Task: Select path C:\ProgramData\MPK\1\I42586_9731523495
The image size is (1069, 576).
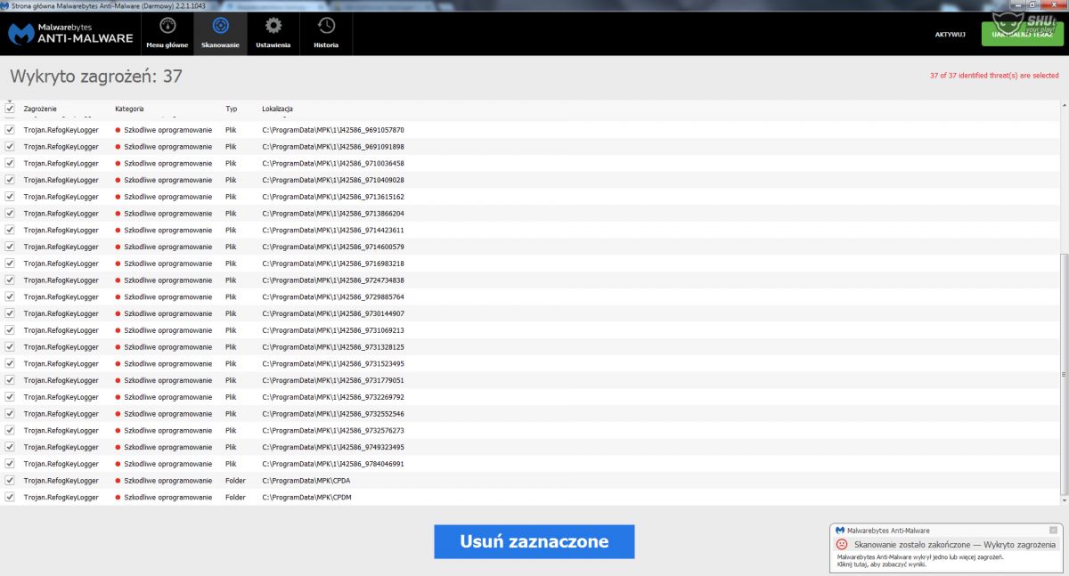Action: pyautogui.click(x=333, y=364)
